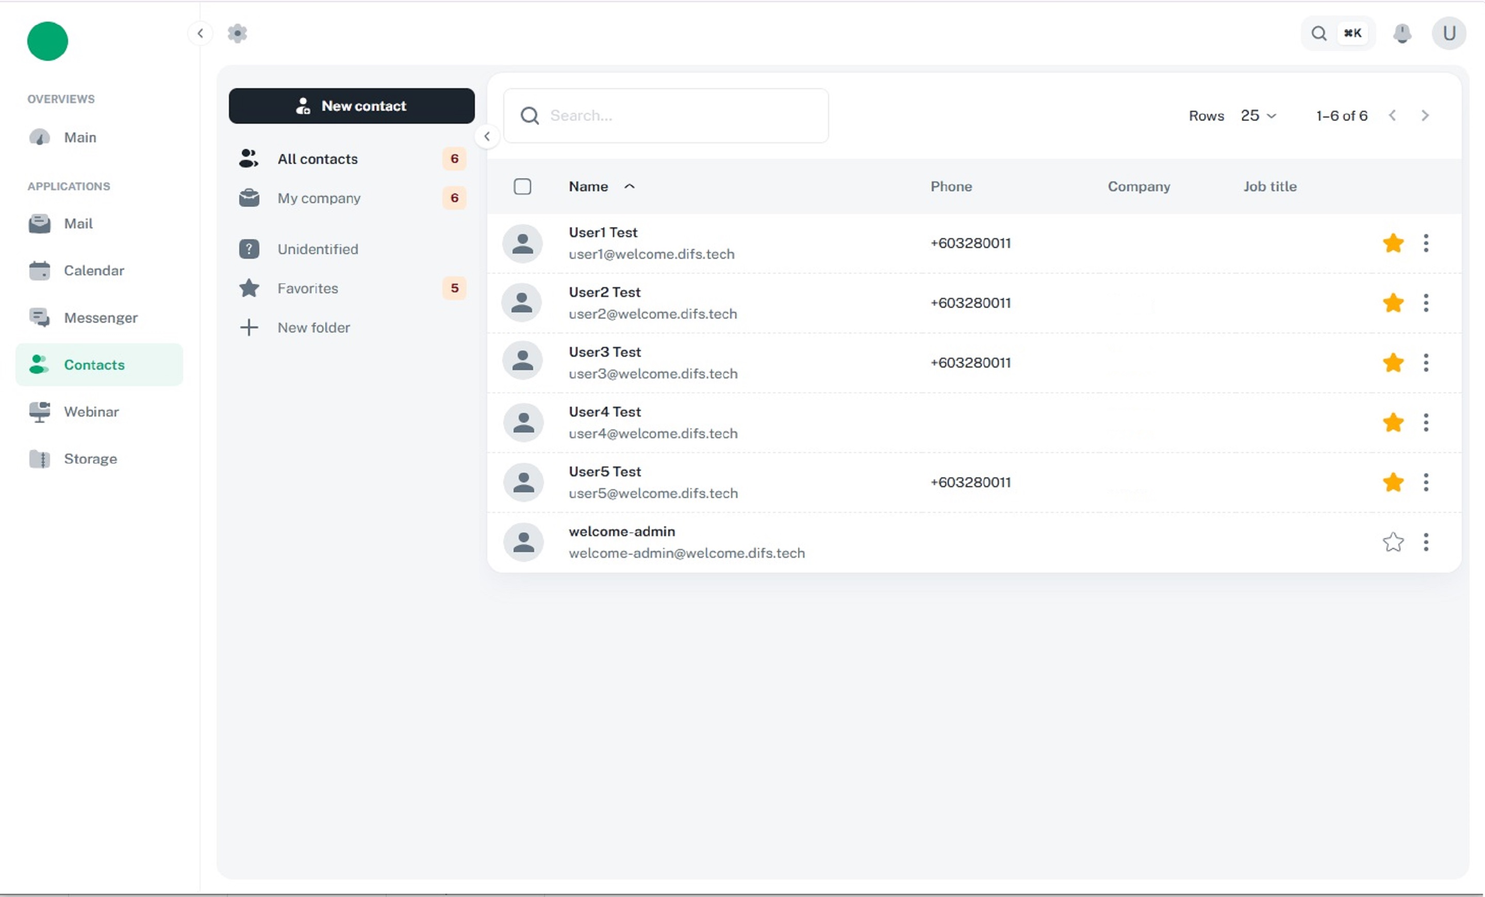This screenshot has width=1485, height=897.
Task: Unfavorite User1 Test with star
Action: coord(1393,243)
